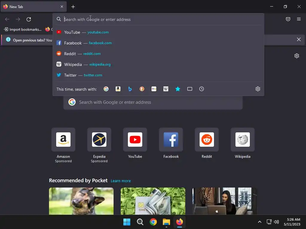Click Learn more Pocket link
The width and height of the screenshot is (306, 229).
tap(121, 181)
